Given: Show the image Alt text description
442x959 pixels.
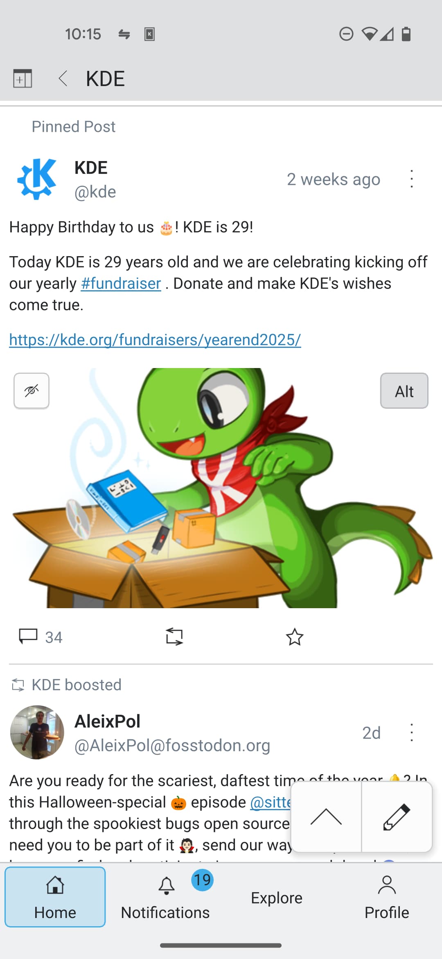Looking at the screenshot, I should [404, 391].
